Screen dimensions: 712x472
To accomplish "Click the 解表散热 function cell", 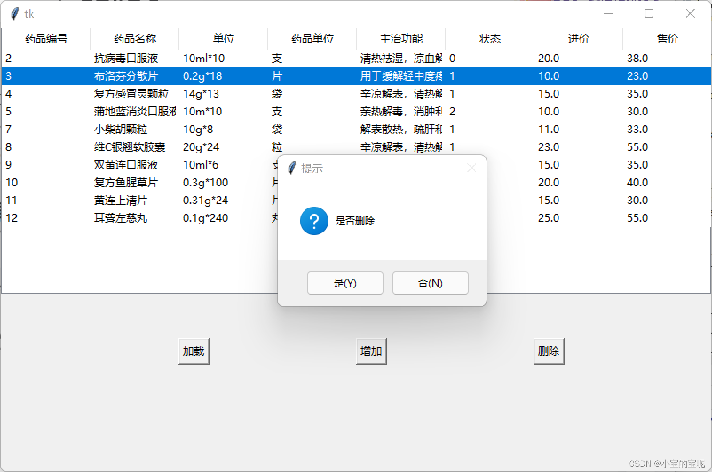I will click(x=401, y=129).
